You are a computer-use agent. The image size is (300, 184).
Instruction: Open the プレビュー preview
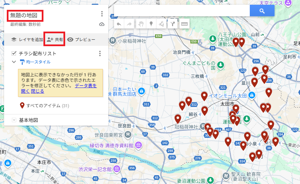pyautogui.click(x=81, y=40)
